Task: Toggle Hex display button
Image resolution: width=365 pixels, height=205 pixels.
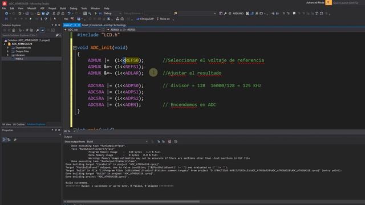Action: tap(66, 19)
